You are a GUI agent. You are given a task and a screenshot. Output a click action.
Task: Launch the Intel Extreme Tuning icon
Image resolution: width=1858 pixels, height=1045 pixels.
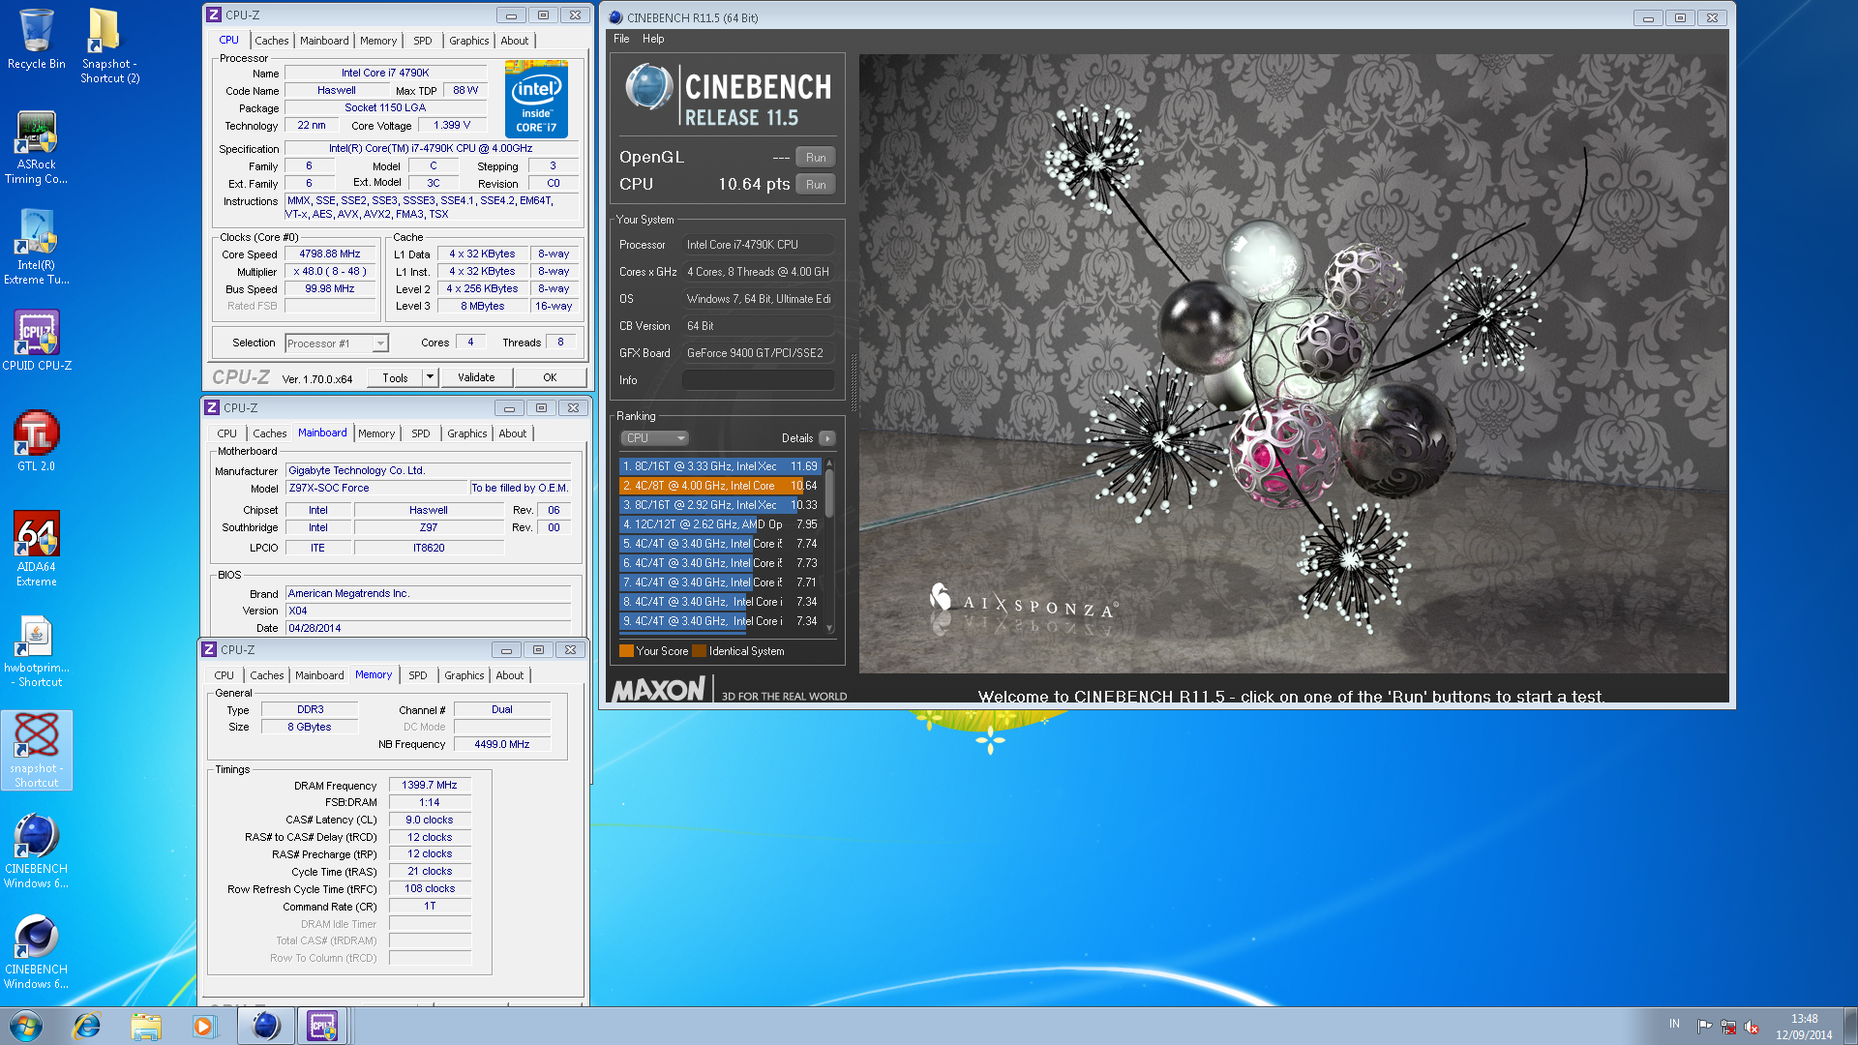(36, 248)
